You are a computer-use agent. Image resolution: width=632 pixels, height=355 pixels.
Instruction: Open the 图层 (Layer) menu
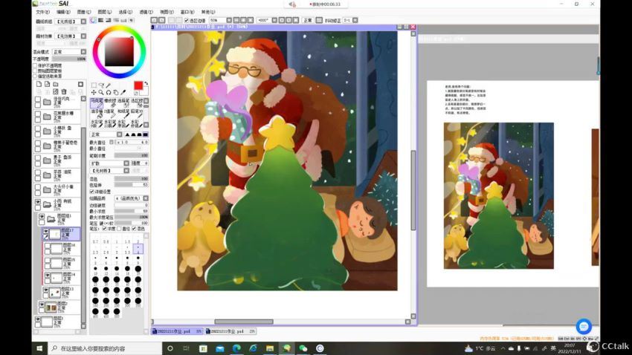(x=104, y=12)
